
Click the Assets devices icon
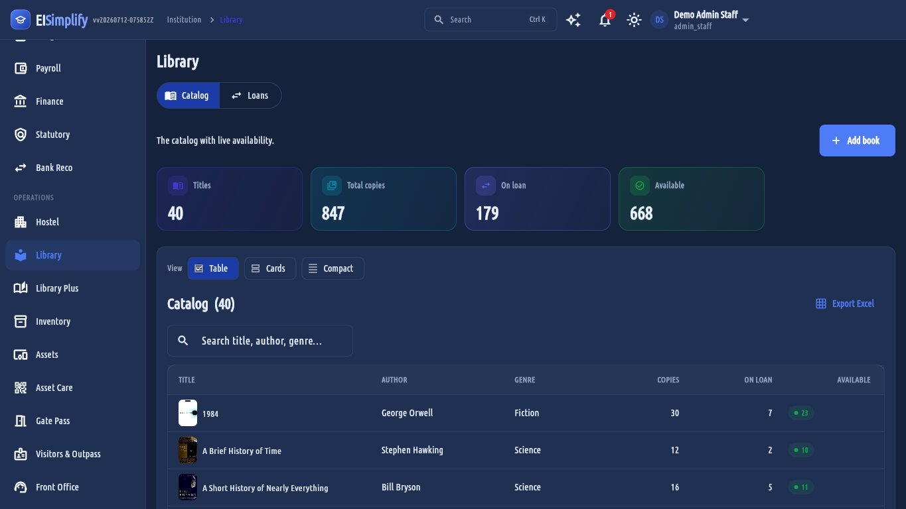21,355
